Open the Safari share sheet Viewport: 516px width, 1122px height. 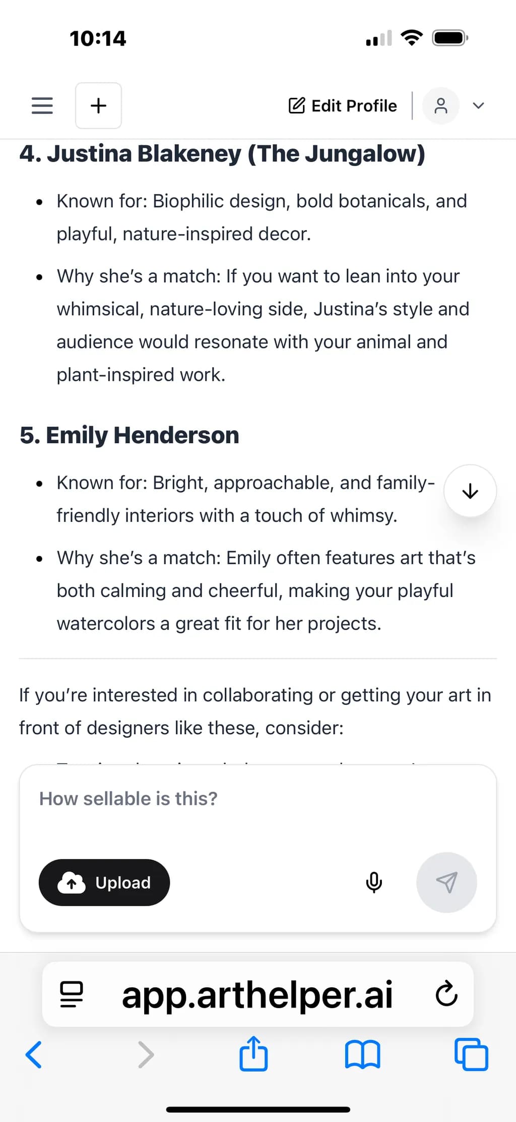(253, 1053)
